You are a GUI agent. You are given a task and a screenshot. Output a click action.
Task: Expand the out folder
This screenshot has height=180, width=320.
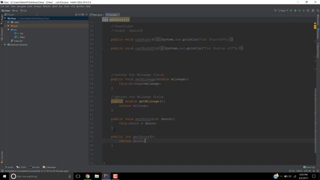(x=8, y=26)
